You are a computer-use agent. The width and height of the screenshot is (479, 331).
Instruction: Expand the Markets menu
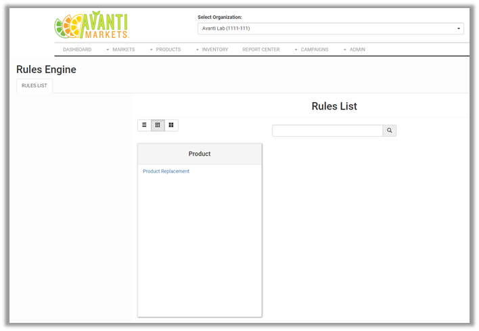click(x=120, y=49)
